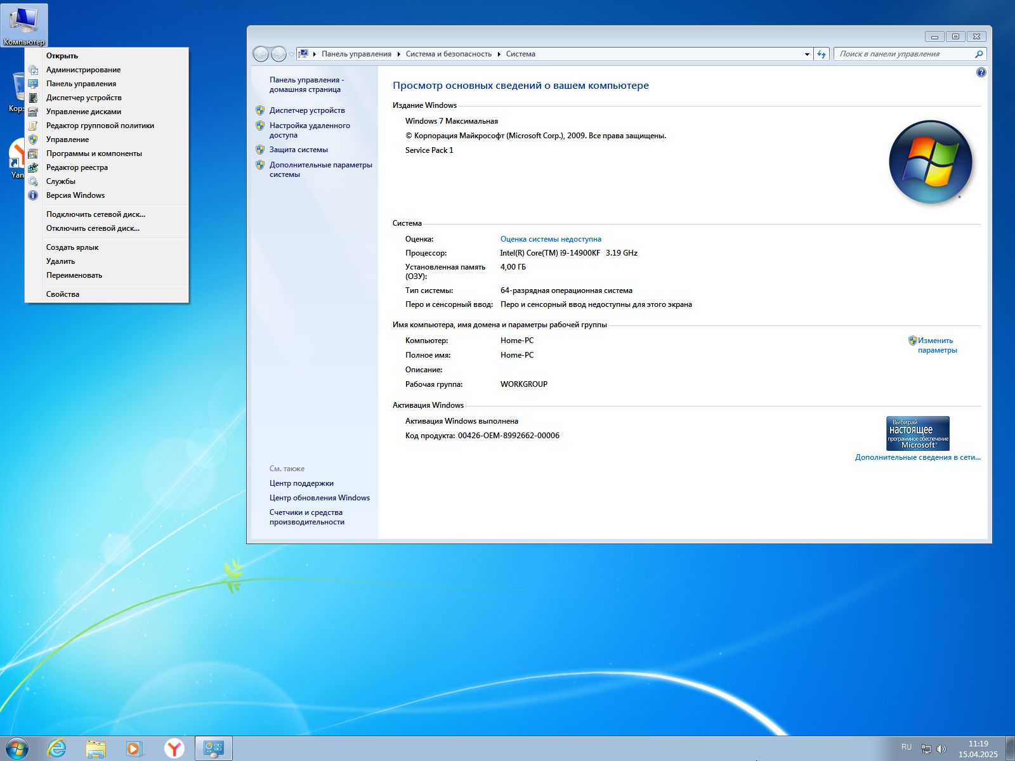Launch Yandex Browser from the taskbar
The width and height of the screenshot is (1015, 761).
click(174, 748)
